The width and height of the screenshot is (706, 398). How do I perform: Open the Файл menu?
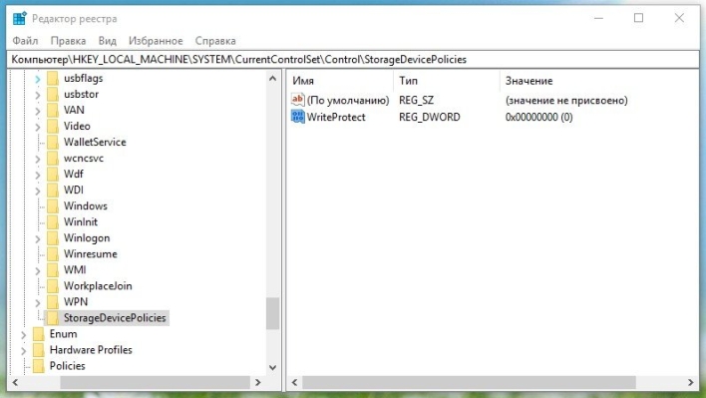25,41
